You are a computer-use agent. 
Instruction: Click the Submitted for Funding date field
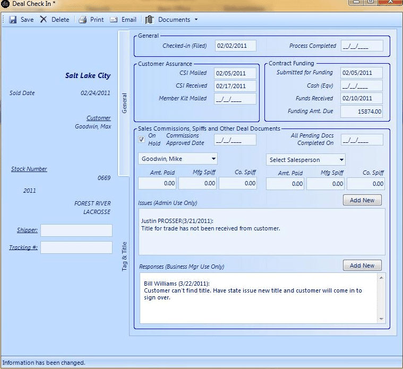[x=362, y=73]
